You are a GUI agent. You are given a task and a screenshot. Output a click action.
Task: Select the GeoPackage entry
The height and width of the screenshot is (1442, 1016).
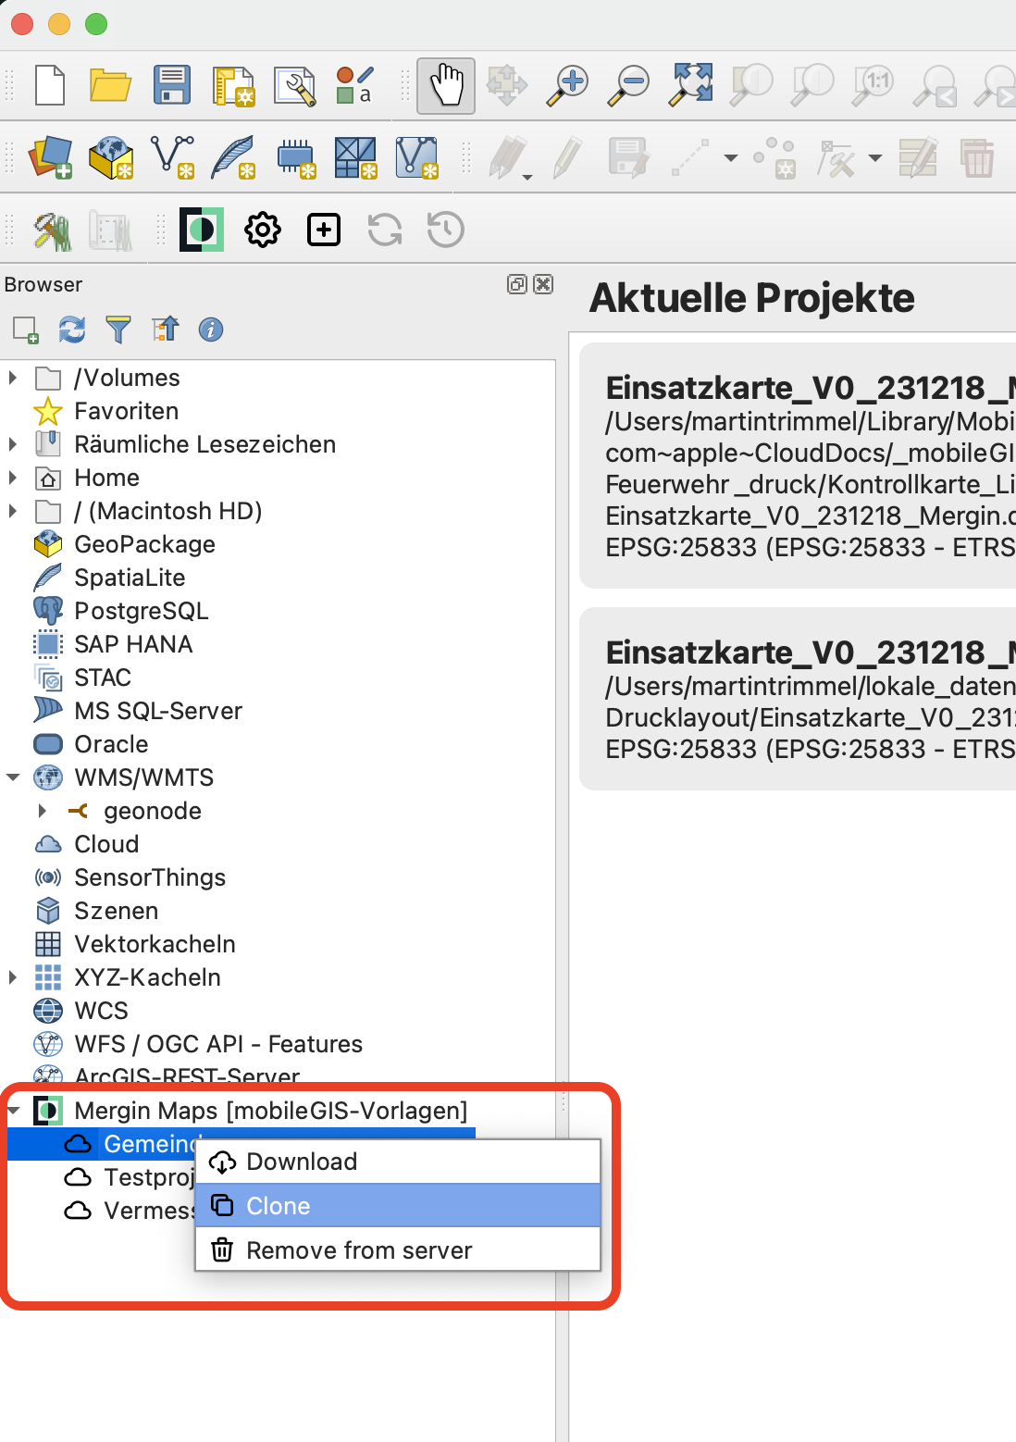[x=144, y=544]
